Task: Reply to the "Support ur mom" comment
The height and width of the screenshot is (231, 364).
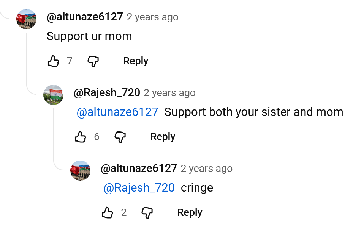Action: 136,61
